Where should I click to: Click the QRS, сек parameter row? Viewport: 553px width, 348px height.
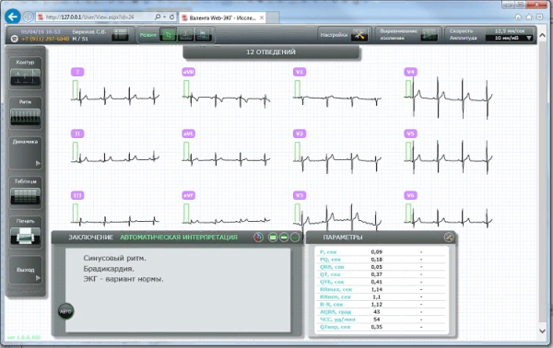(x=382, y=267)
